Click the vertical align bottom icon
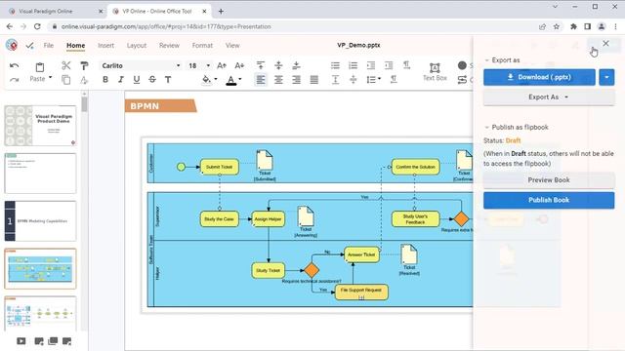Viewport: 625px width, 351px height. tap(296, 65)
